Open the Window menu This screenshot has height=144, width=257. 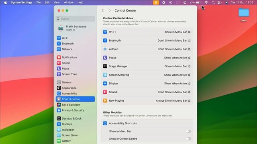[69, 2]
